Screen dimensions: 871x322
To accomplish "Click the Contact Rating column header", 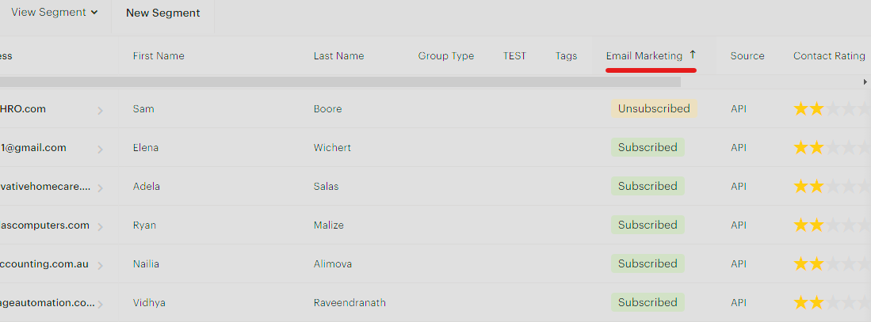I will tap(829, 56).
